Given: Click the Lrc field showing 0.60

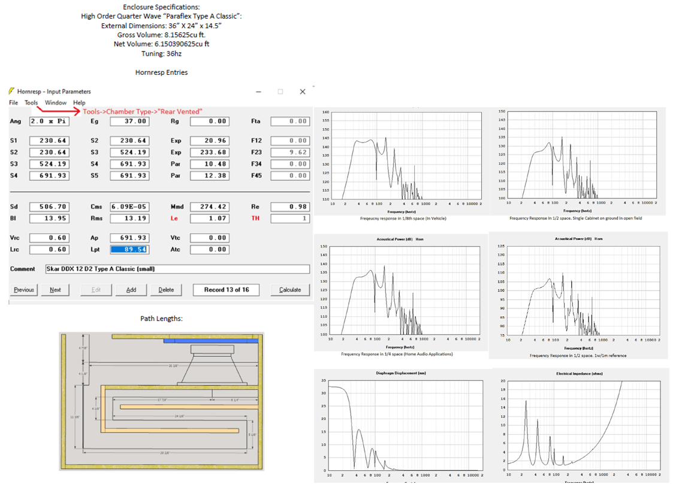Looking at the screenshot, I should [x=49, y=249].
